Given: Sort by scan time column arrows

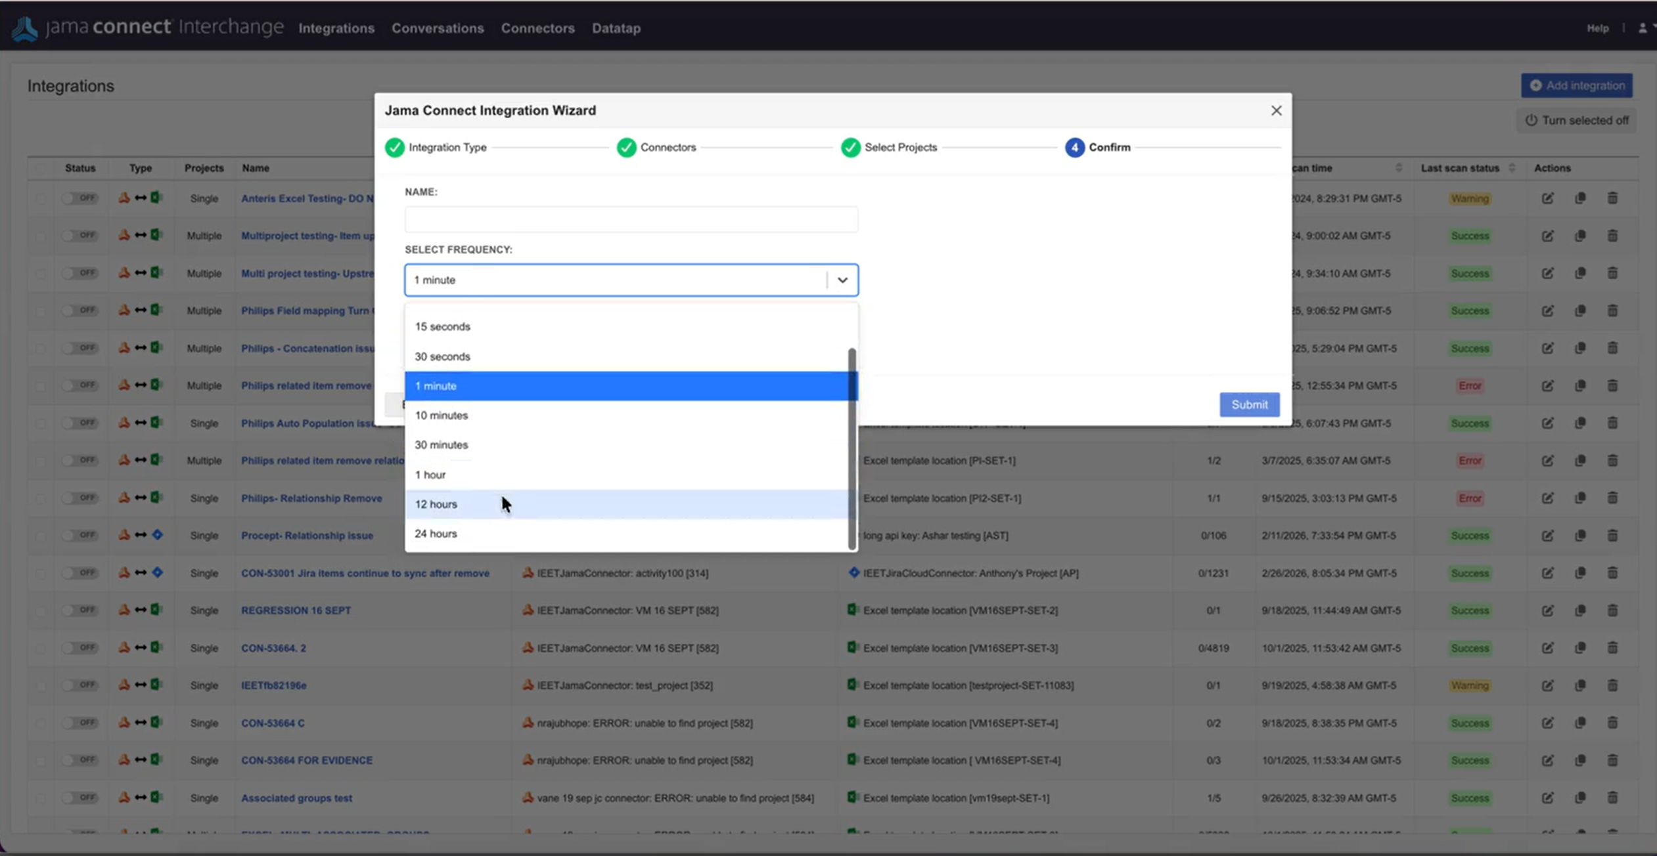Looking at the screenshot, I should [1399, 168].
